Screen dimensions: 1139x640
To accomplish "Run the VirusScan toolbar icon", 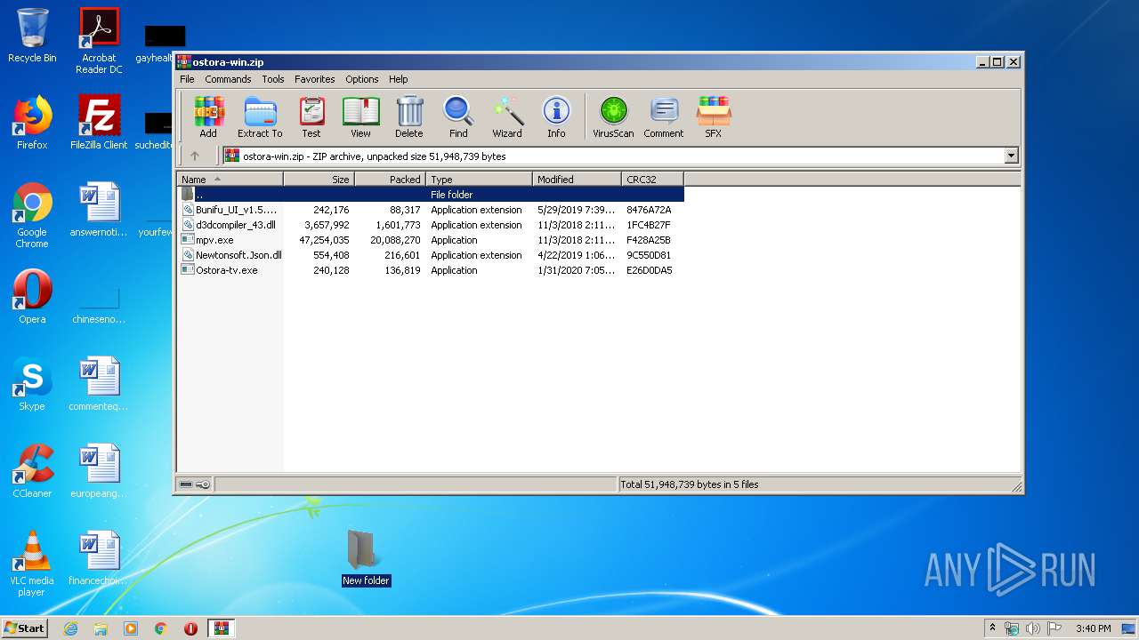I will (613, 117).
